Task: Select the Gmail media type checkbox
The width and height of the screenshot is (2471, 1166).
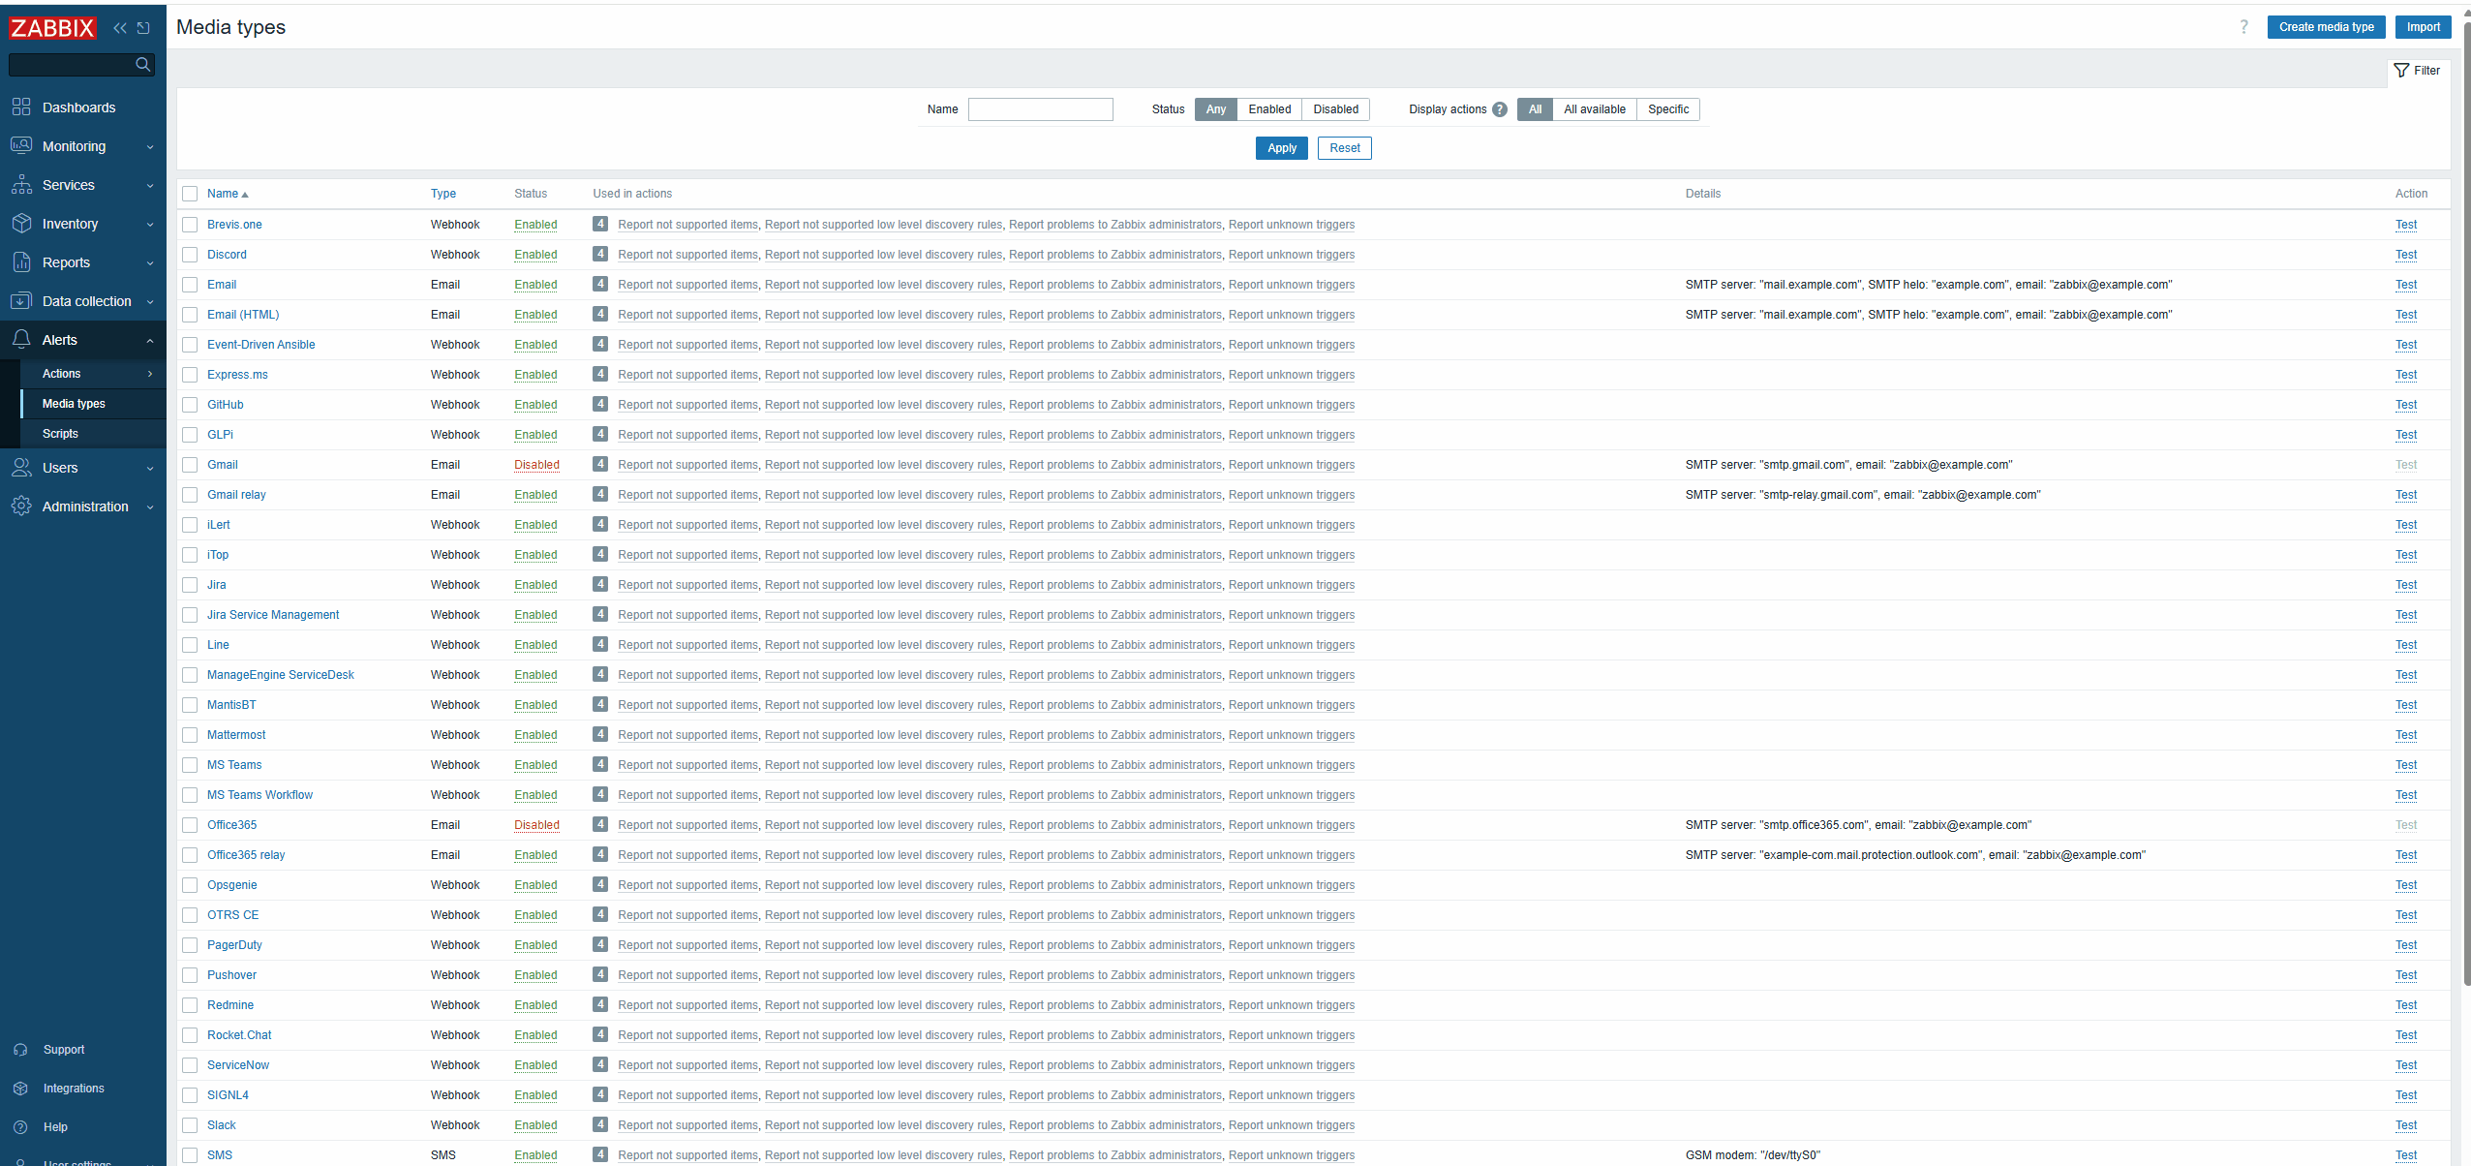Action: (x=190, y=465)
